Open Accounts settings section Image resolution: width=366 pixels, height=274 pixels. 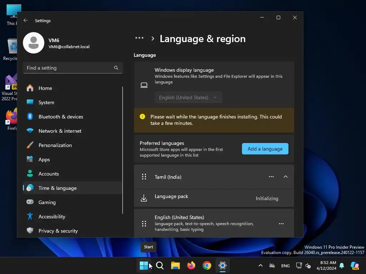[x=73, y=174]
